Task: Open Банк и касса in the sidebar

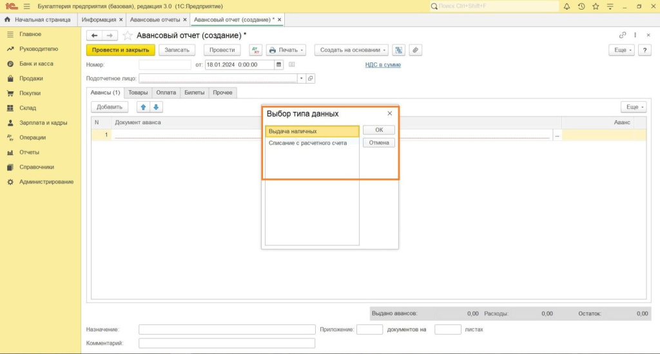Action: (36, 64)
